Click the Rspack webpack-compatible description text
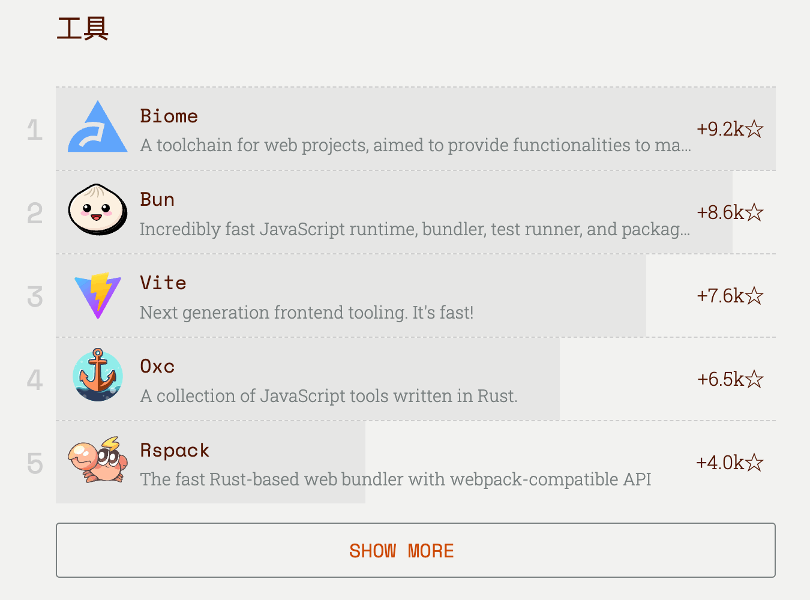This screenshot has height=600, width=810. coord(395,479)
